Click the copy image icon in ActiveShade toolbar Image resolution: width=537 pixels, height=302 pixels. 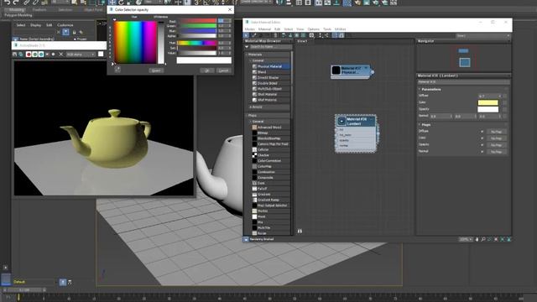(x=20, y=54)
